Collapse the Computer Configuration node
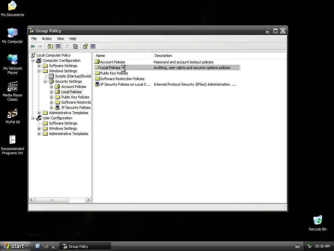 pos(33,60)
